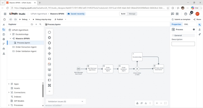Click the Debug button
This screenshot has width=203, height=108.
click(x=23, y=19)
